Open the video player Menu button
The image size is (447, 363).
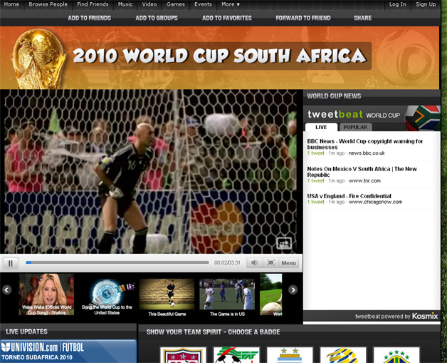288,262
